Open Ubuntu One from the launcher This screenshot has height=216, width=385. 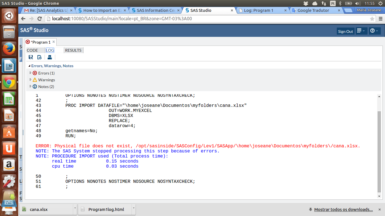(x=9, y=148)
